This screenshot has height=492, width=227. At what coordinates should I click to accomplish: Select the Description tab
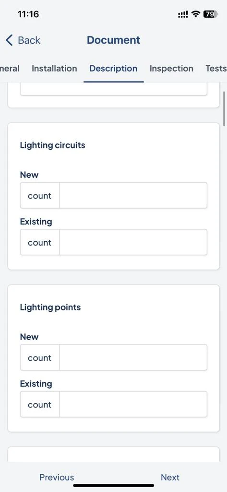click(113, 68)
